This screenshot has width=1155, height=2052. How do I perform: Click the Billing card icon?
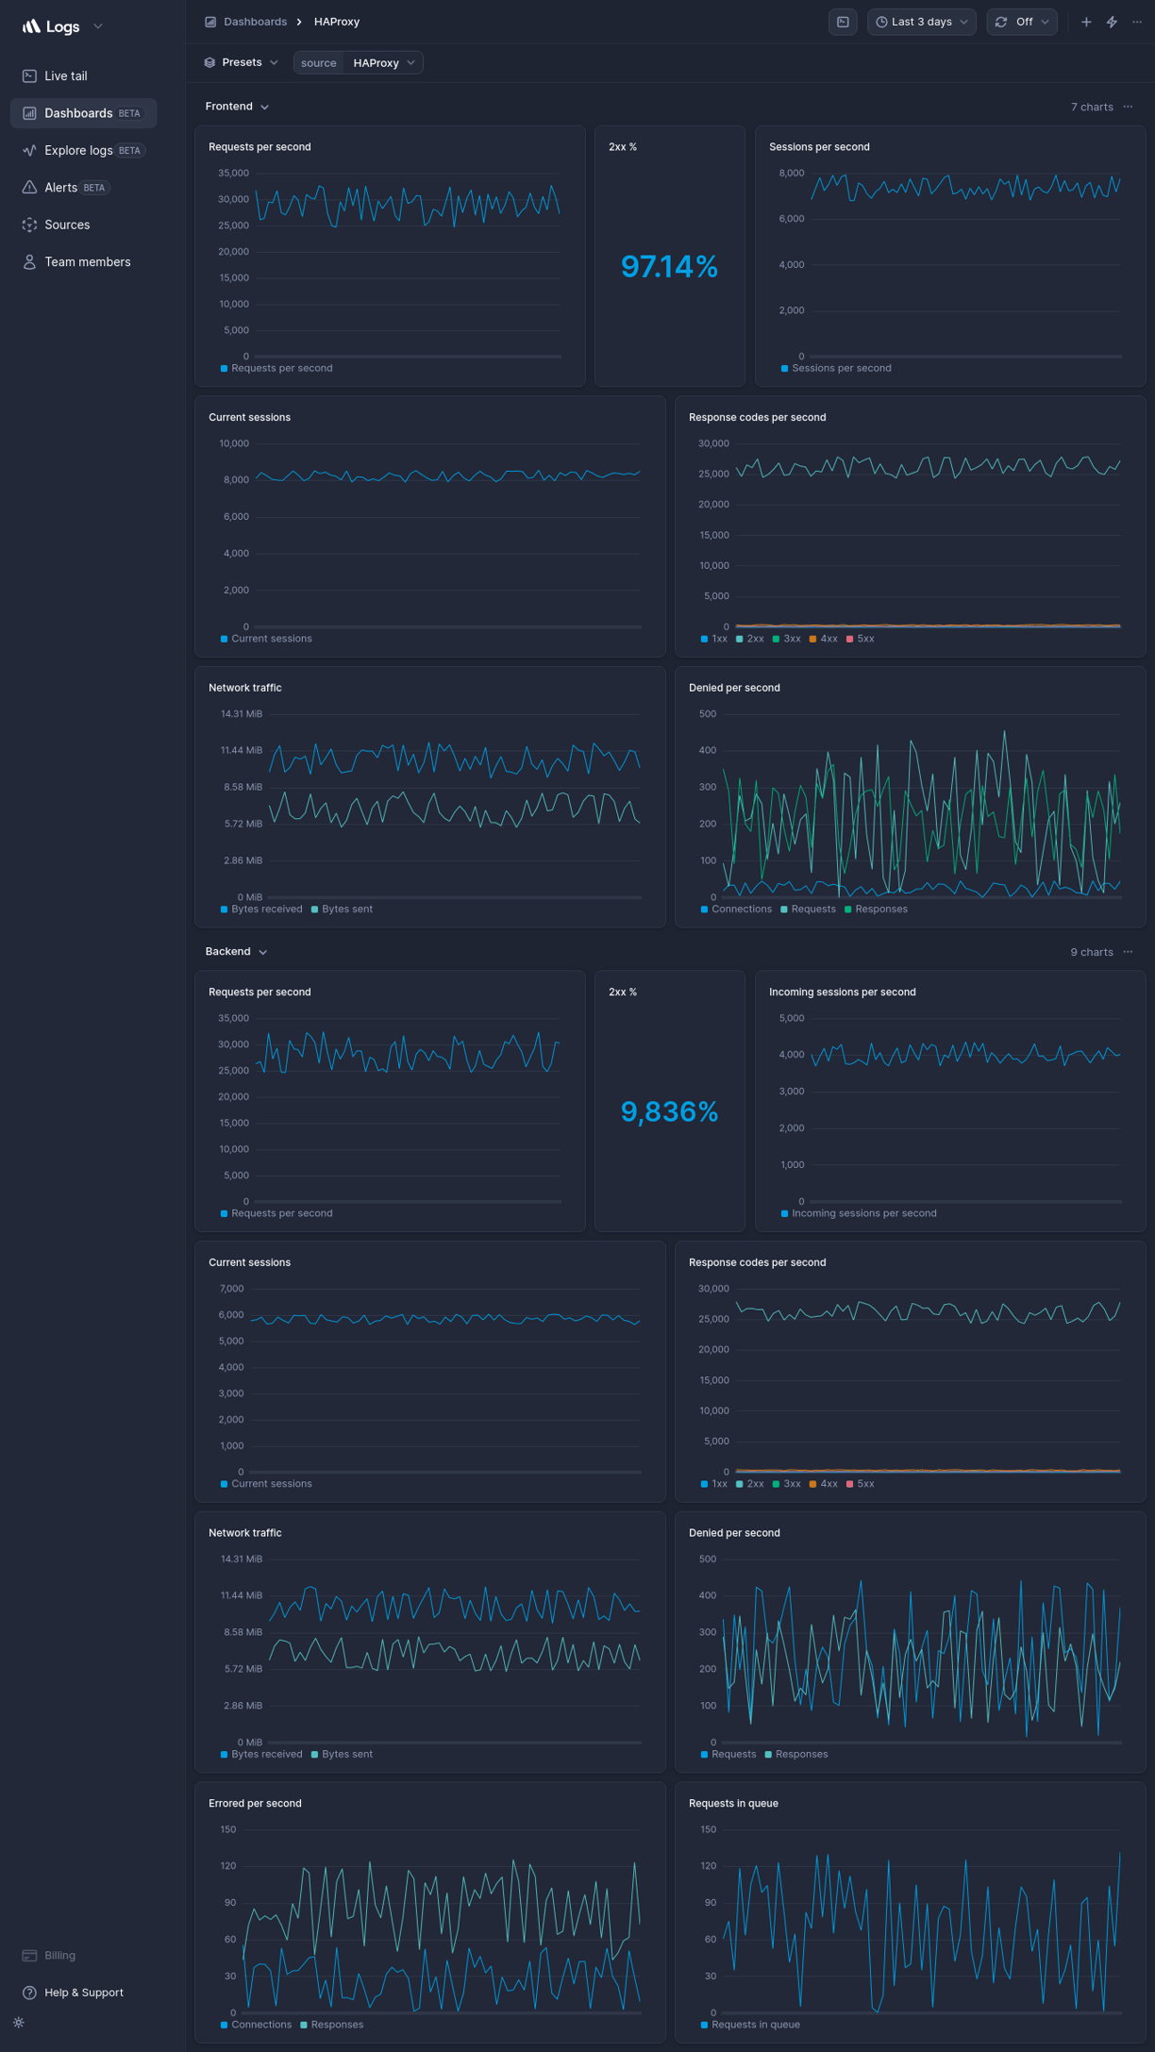click(x=29, y=1956)
